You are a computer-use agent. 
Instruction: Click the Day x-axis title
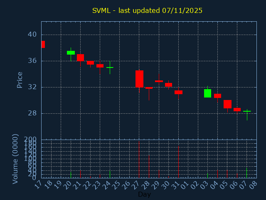pos(144,194)
